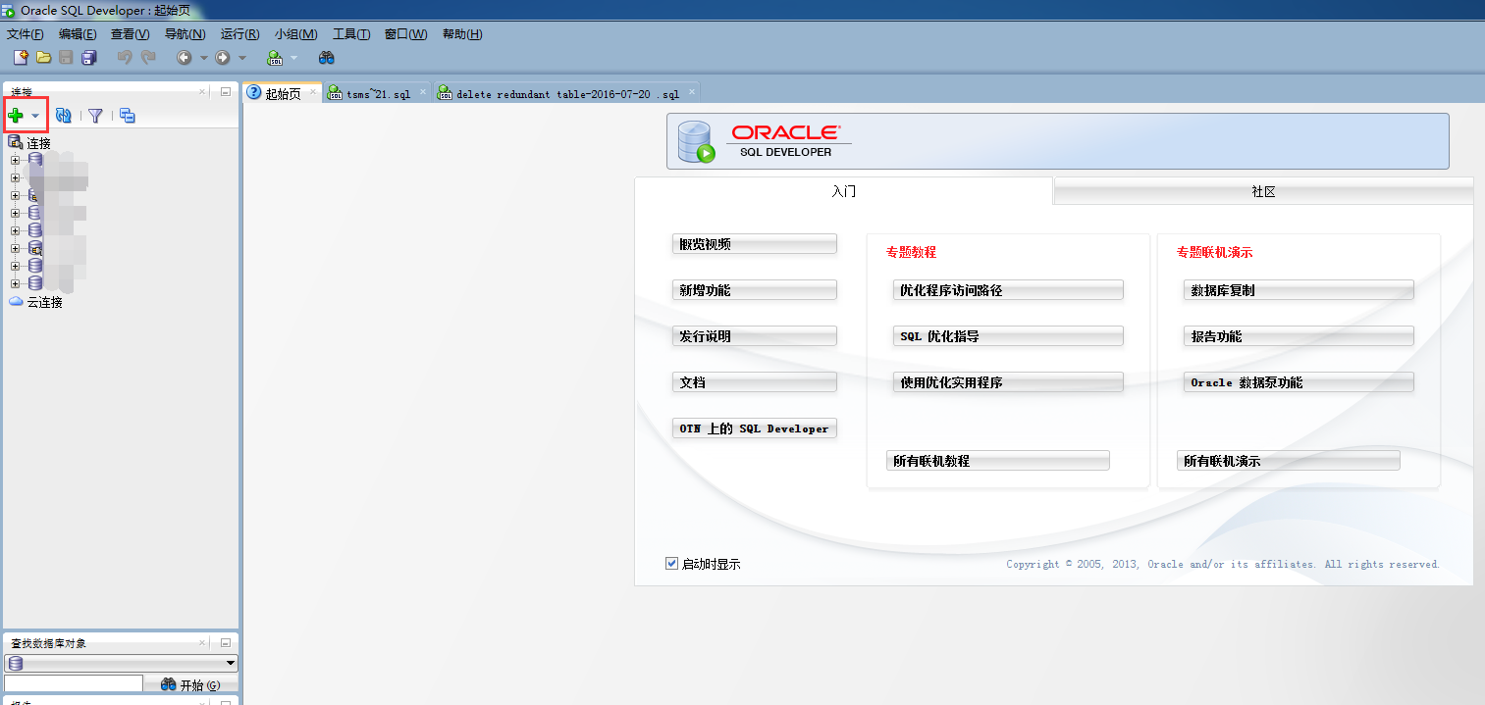Click the question mark icon on 起始页 tab
Screen dimensions: 1485x705
254,93
